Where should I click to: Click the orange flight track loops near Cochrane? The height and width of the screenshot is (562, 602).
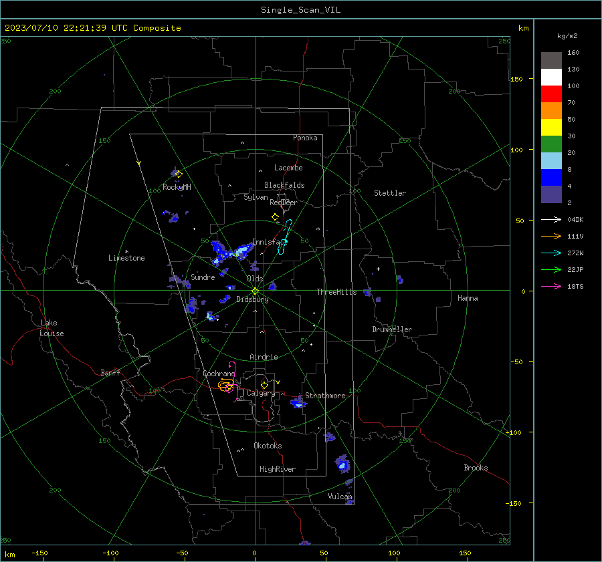[226, 385]
